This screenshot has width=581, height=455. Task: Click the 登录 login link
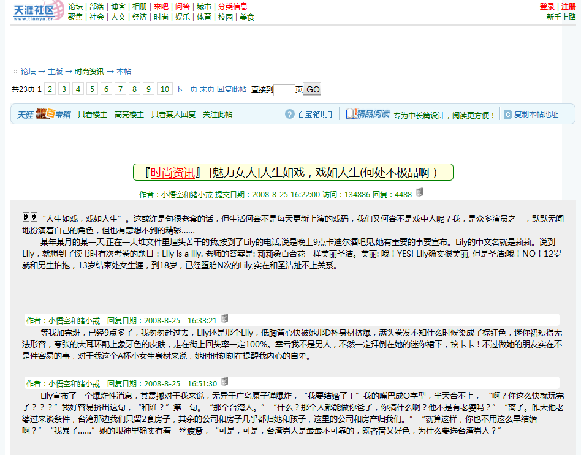(547, 6)
